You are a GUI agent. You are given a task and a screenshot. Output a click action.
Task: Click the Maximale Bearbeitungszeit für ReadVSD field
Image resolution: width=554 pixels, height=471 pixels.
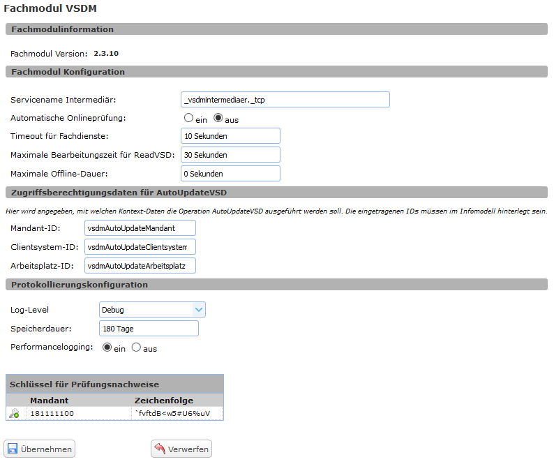click(x=230, y=154)
